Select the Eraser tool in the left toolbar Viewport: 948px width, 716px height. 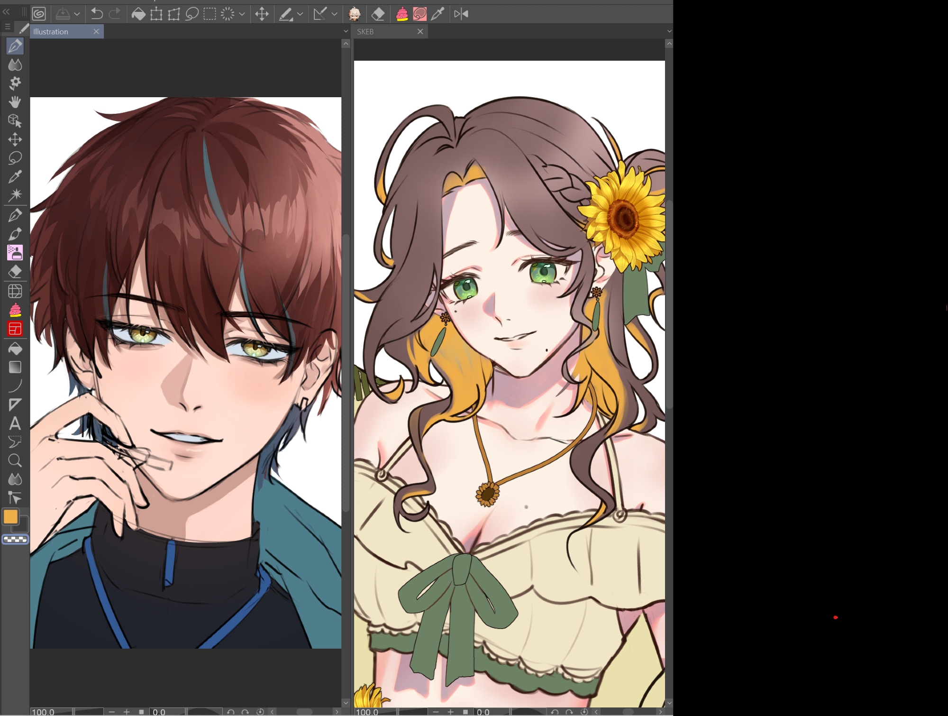coord(15,272)
